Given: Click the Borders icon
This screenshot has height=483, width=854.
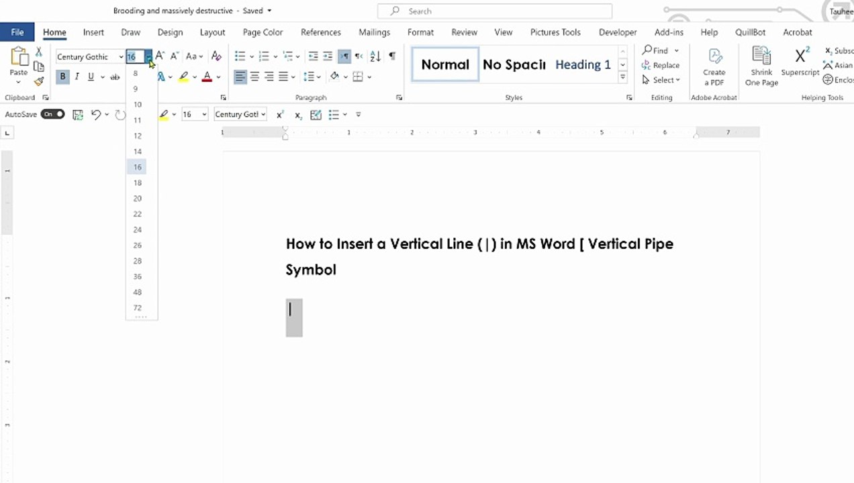Looking at the screenshot, I should (x=358, y=77).
